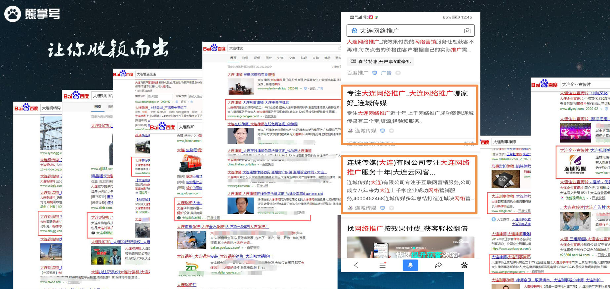Click the Baidu logo beside 大连律师 search box
This screenshot has height=289, width=610.
point(214,48)
